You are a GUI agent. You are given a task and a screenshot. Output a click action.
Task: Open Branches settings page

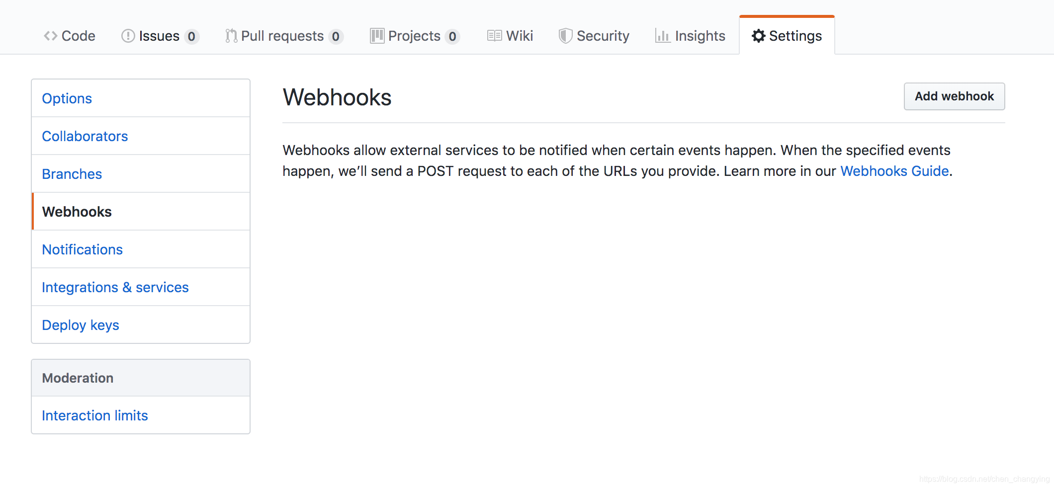pos(141,174)
